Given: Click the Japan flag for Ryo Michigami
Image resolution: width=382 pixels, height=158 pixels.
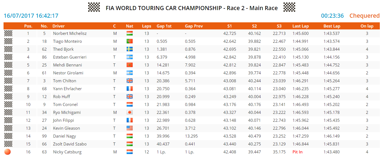Looking at the screenshot, I should click(x=130, y=113).
